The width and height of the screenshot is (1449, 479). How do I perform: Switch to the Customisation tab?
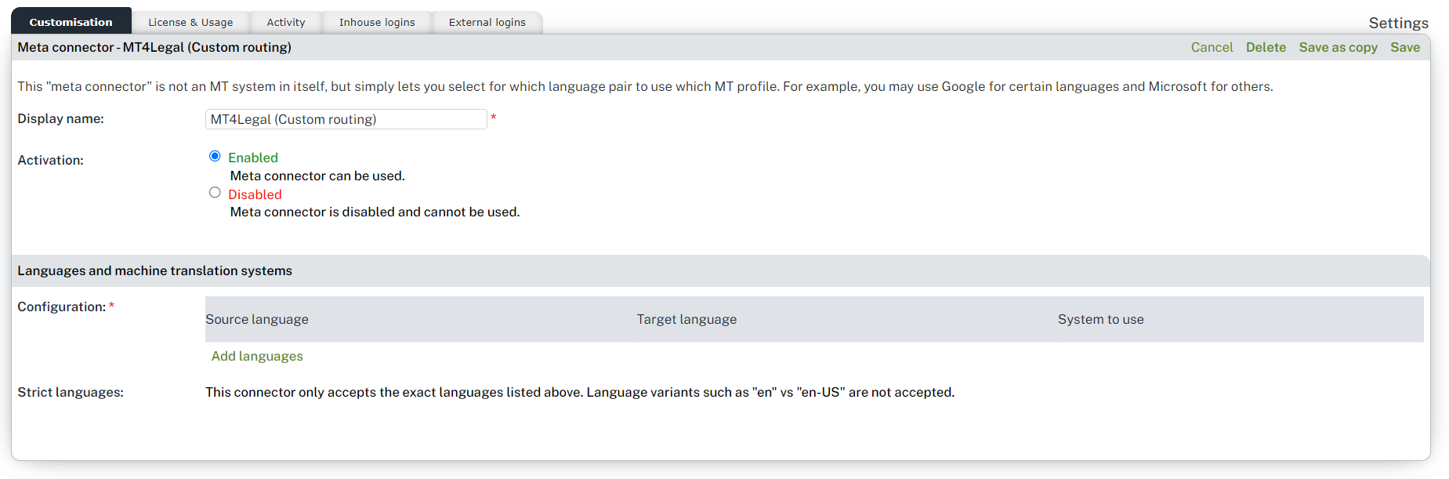point(71,22)
